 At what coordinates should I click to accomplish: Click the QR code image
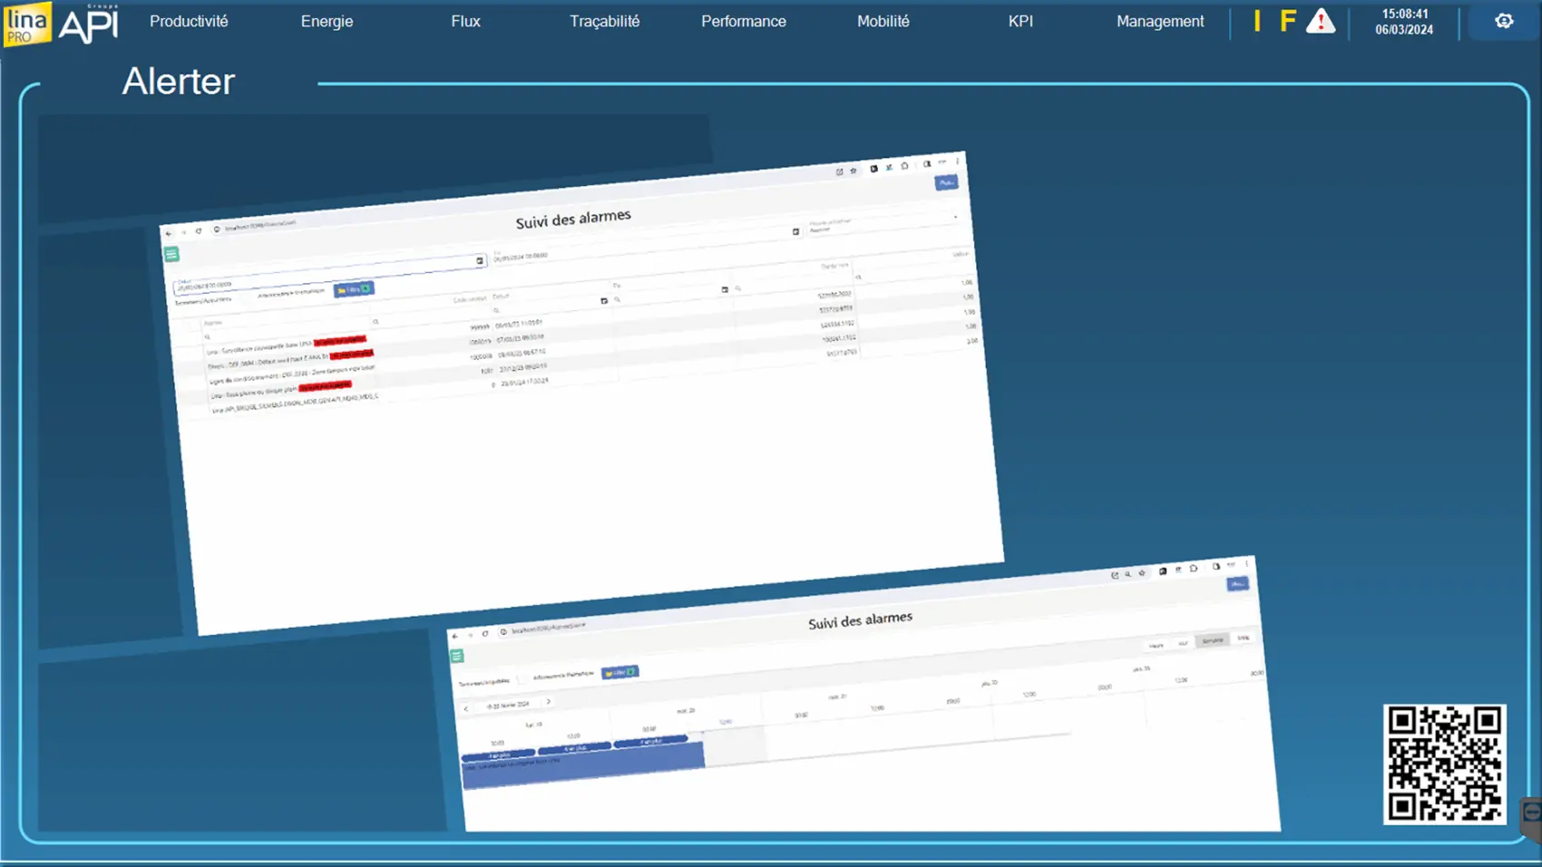pyautogui.click(x=1444, y=764)
